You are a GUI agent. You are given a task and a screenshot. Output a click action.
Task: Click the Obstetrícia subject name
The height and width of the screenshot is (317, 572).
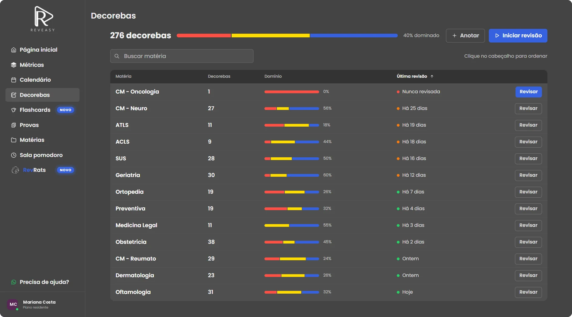(x=131, y=242)
